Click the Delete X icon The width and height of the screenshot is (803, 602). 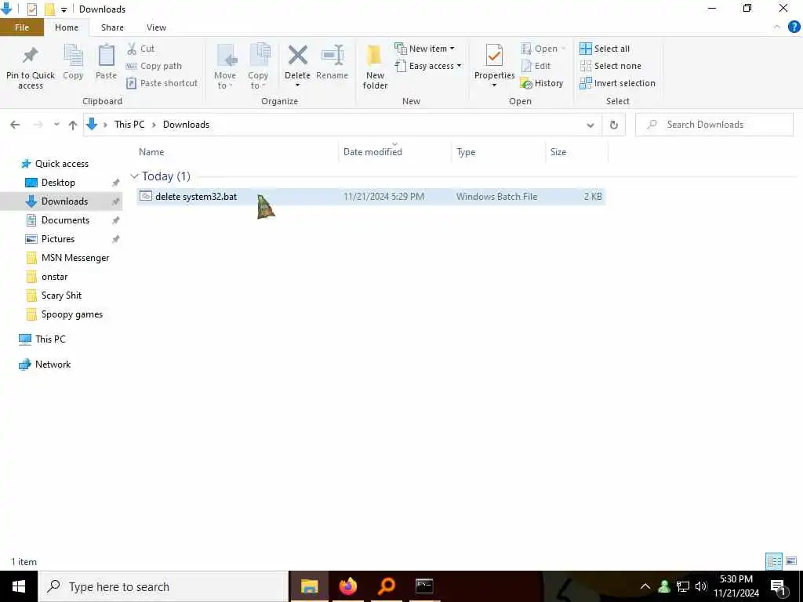pos(297,56)
